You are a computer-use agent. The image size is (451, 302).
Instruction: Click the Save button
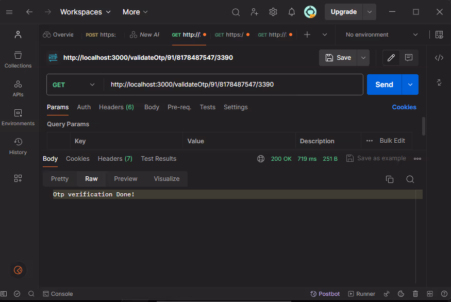[x=338, y=58]
